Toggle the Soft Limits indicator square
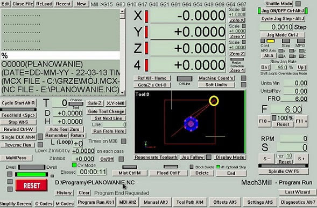 coord(244,85)
